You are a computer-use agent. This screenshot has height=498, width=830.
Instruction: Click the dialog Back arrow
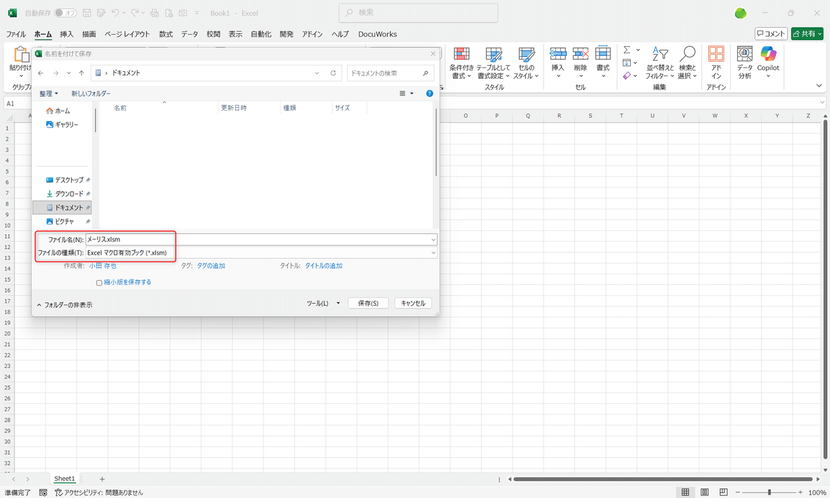tap(41, 73)
